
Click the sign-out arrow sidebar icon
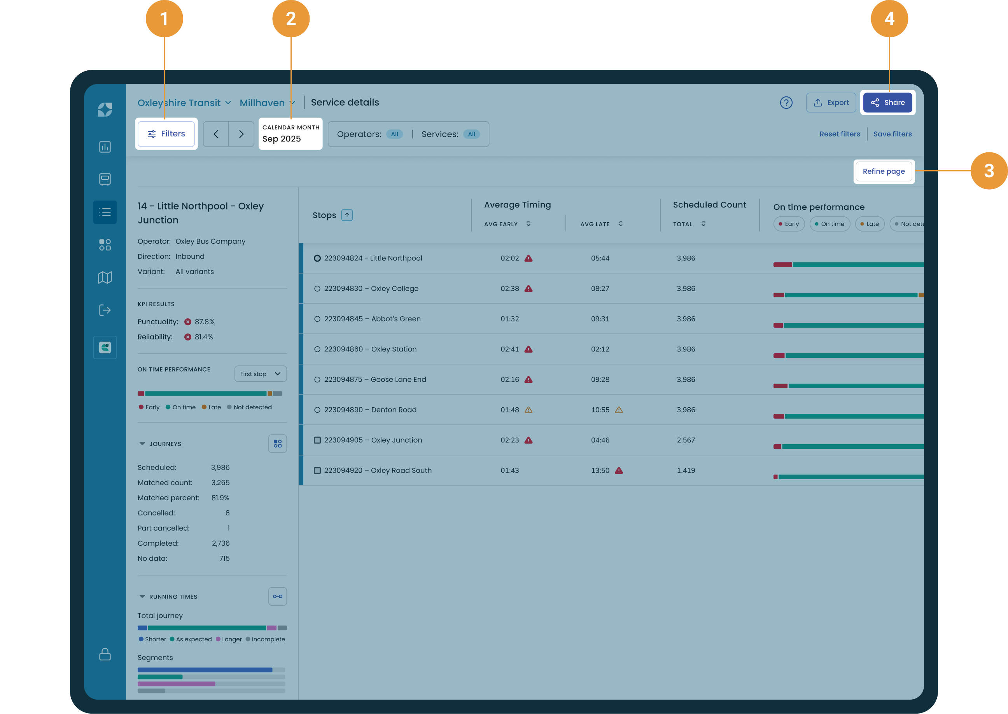click(105, 310)
